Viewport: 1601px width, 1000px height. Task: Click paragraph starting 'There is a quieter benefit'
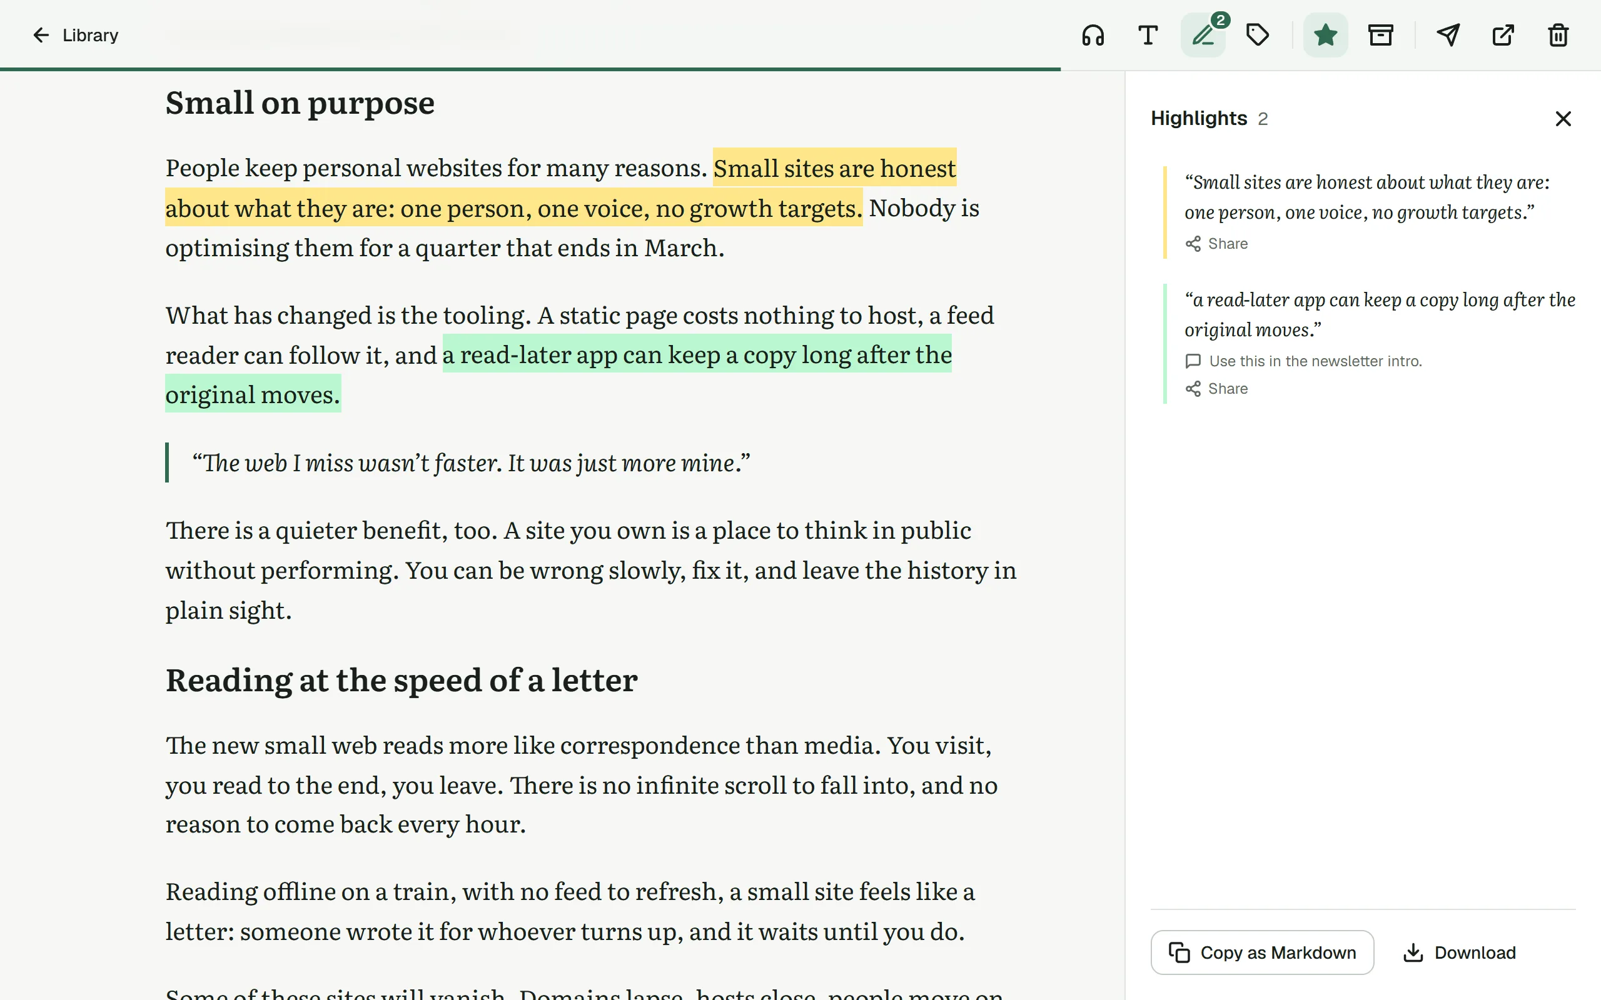click(x=591, y=570)
